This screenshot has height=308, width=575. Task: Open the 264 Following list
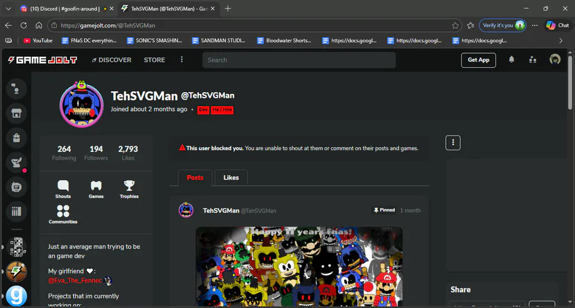pyautogui.click(x=64, y=153)
